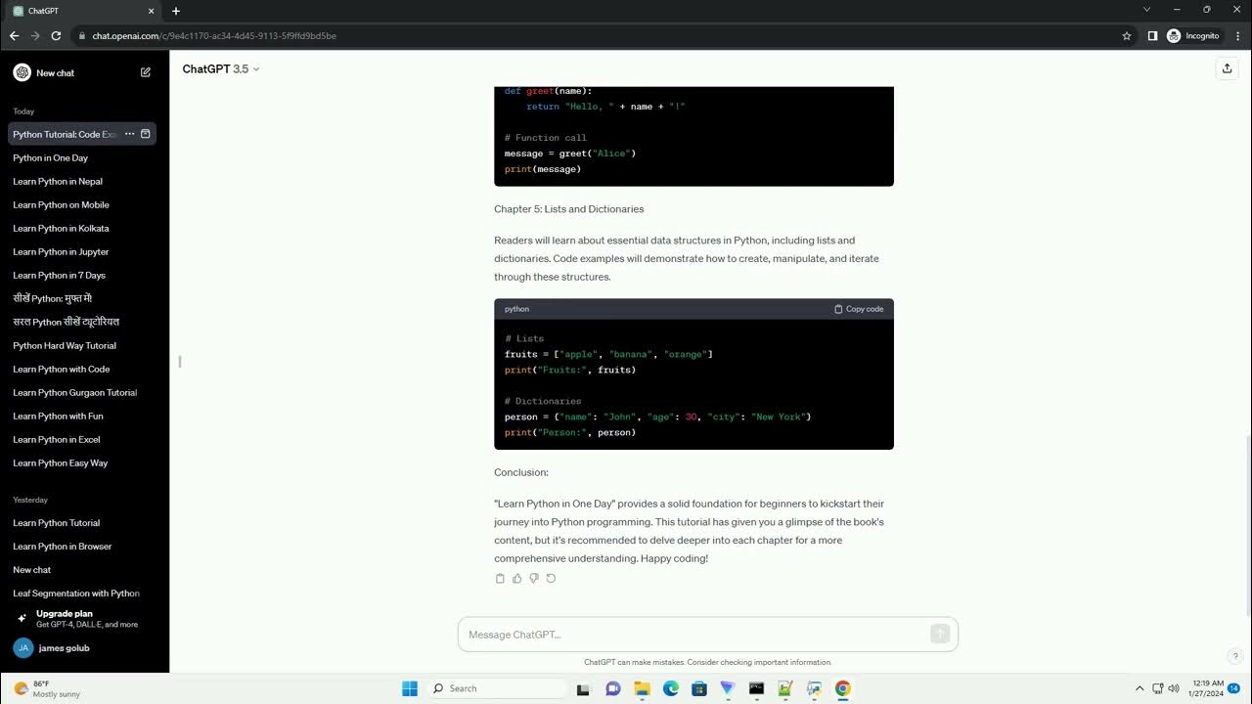Open the Learn Python on Mobile chat
Viewport: 1252px width, 704px height.
tap(82, 204)
